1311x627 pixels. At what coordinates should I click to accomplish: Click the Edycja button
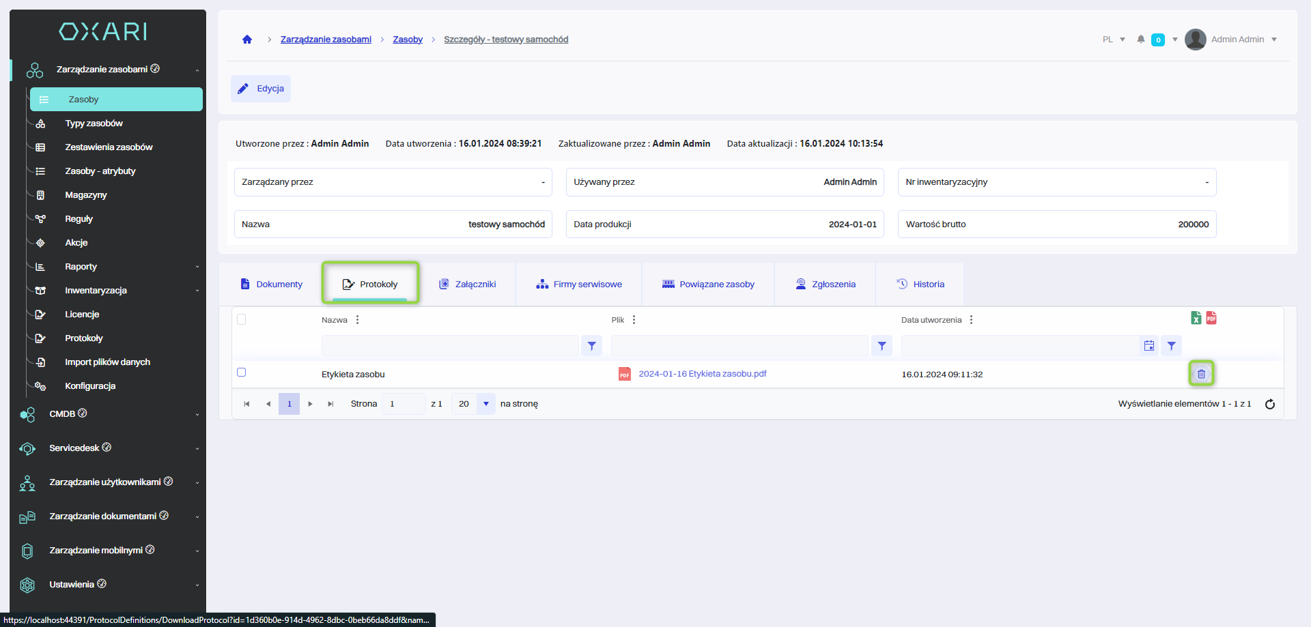coord(261,89)
